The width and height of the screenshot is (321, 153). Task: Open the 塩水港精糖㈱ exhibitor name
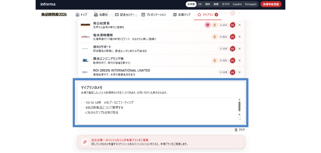pyautogui.click(x=103, y=35)
